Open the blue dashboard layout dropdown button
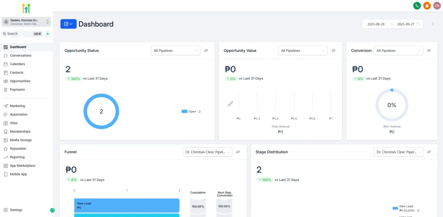This screenshot has width=443, height=217. (69, 24)
